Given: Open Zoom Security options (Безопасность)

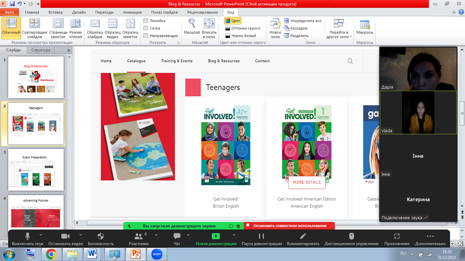Looking at the screenshot, I should [x=101, y=240].
